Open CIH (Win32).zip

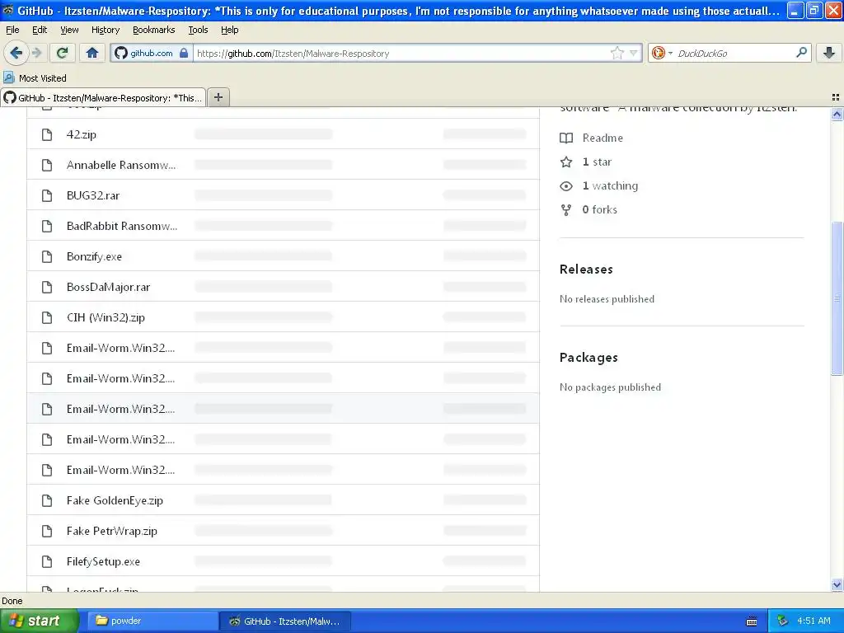[105, 317]
